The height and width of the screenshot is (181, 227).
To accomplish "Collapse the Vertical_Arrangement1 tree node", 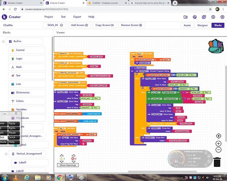I will coord(6,154).
